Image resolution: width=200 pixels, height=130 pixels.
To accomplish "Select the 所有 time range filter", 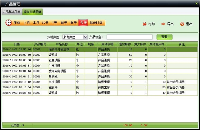I will 17,23.
